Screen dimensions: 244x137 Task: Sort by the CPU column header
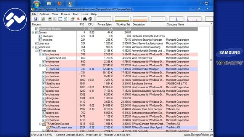pyautogui.click(x=91, y=24)
